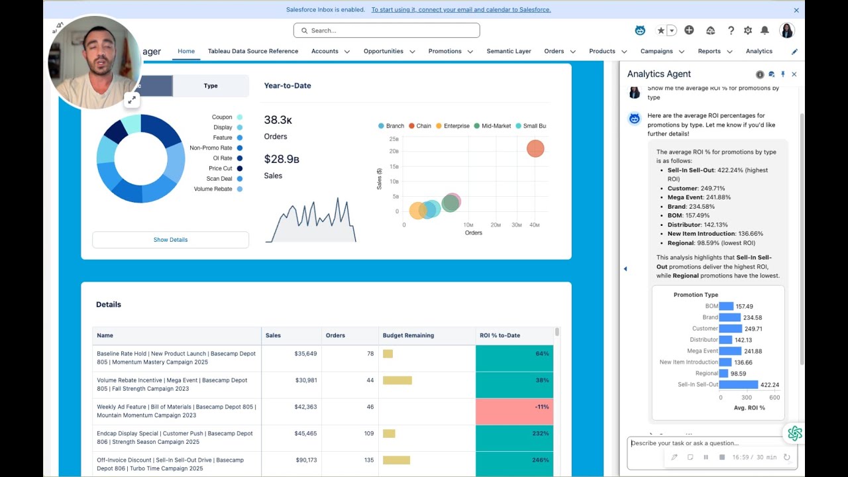Click the Sell-In Sell-Out bar in chart
Screen dimensions: 848x477
tap(739, 384)
